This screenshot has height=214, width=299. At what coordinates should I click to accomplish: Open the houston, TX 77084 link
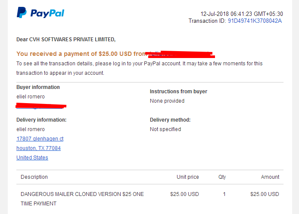(x=38, y=148)
